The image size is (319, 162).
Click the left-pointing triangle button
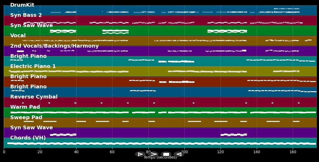179,154
